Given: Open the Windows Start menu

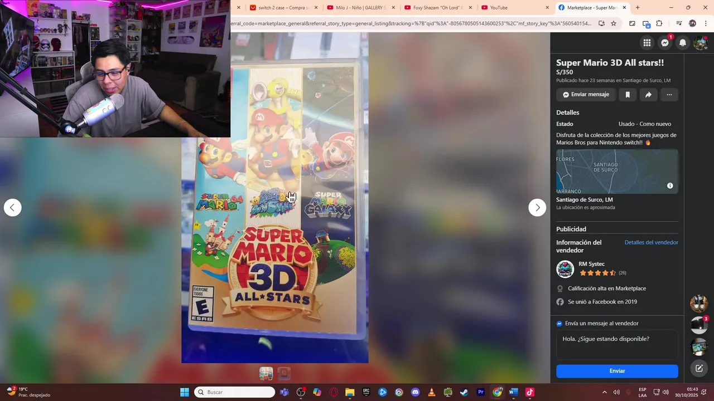Looking at the screenshot, I should 185,392.
